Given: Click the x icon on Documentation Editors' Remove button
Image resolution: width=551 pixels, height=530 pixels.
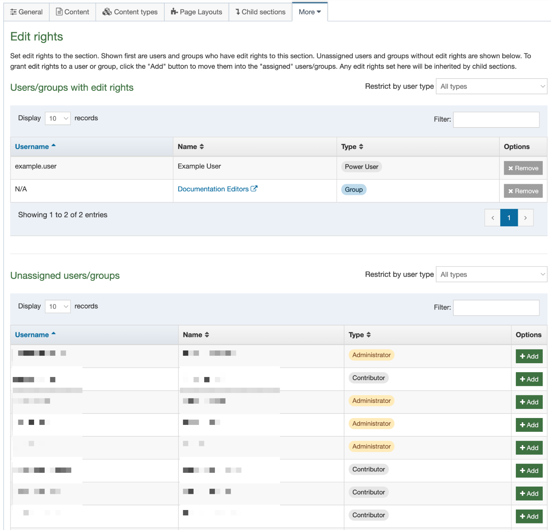Looking at the screenshot, I should tap(511, 191).
